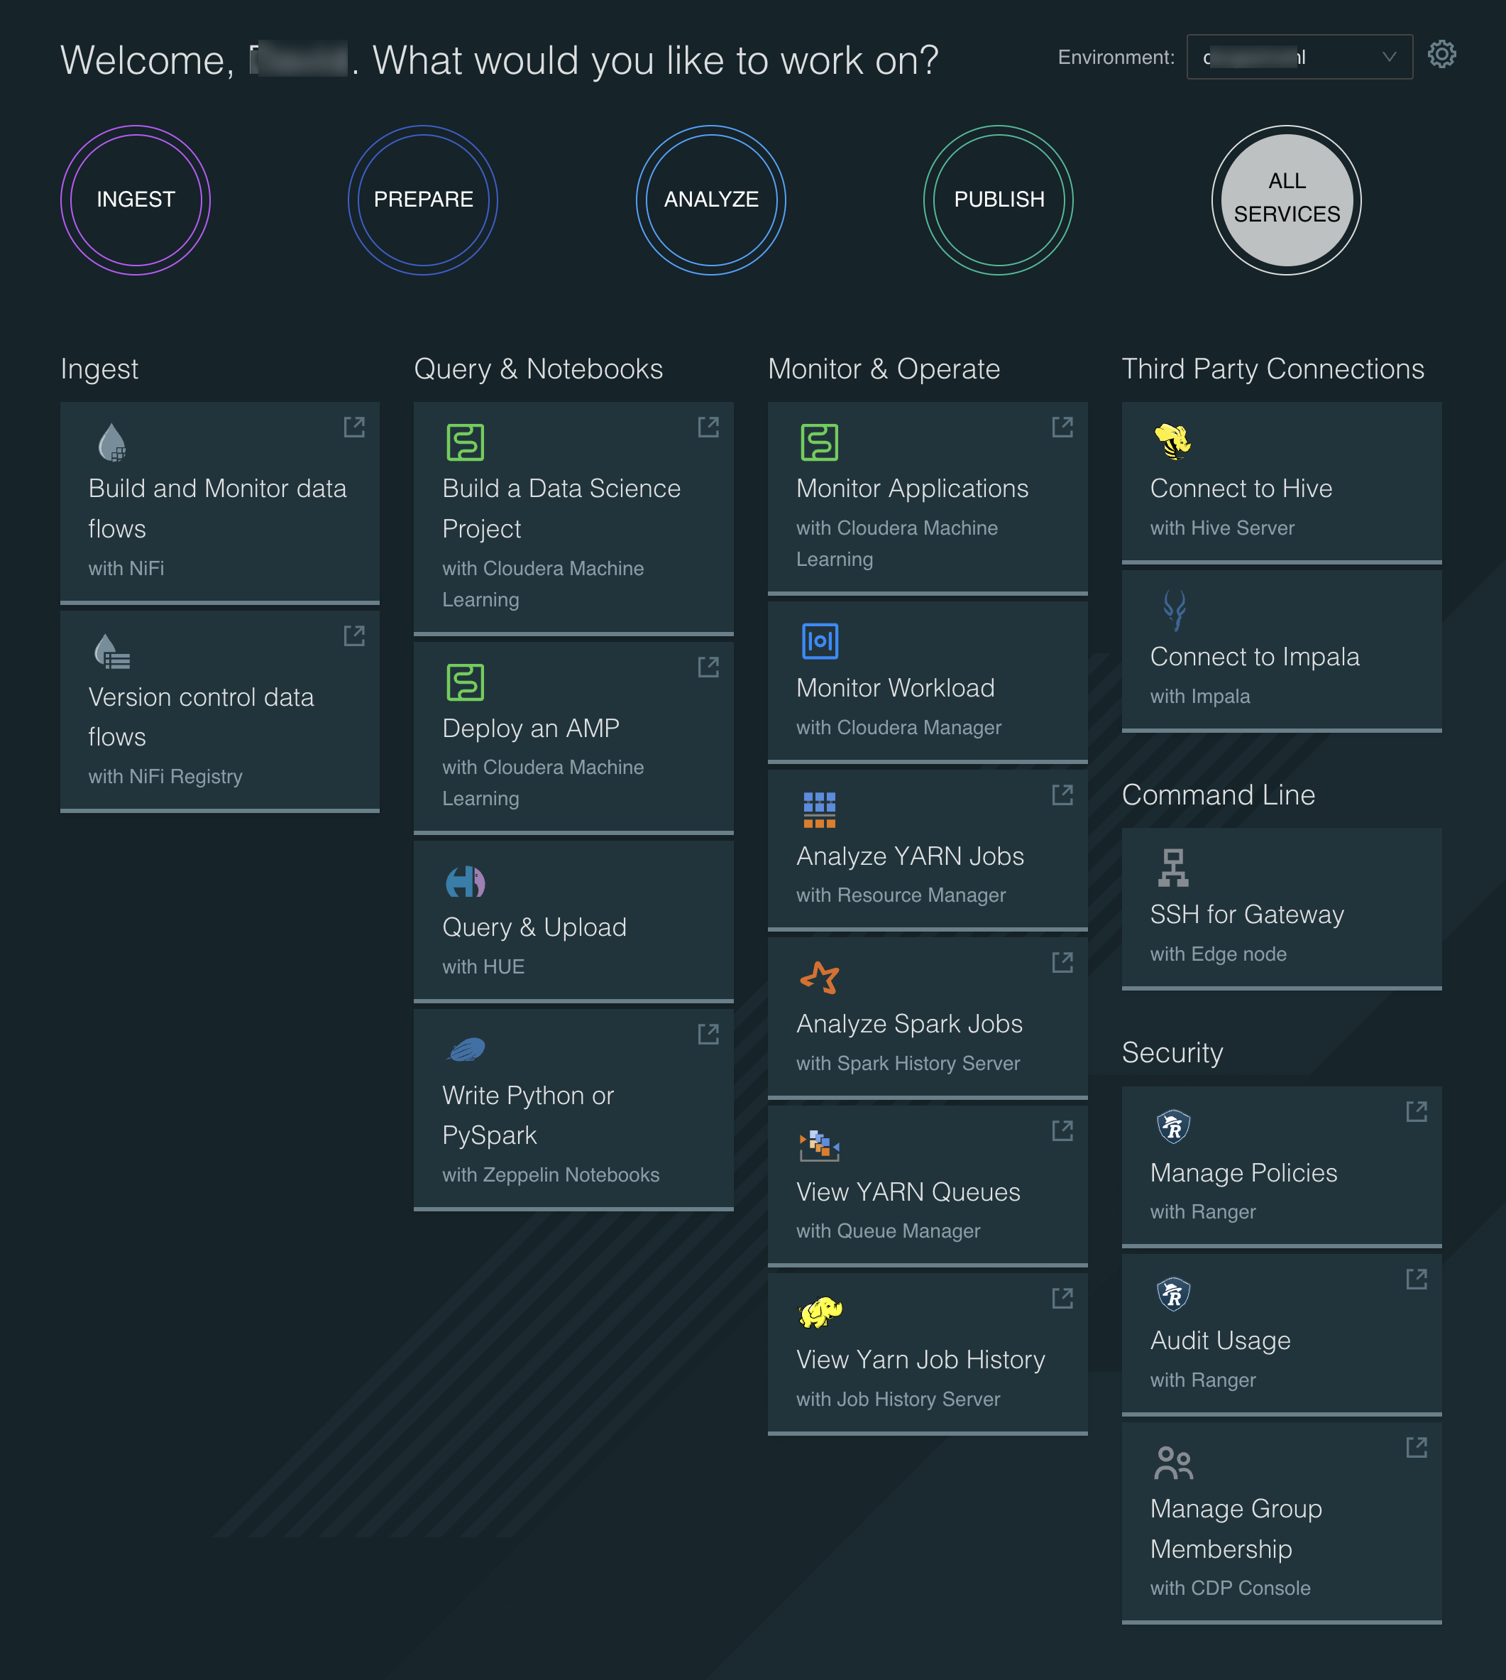Select the PREPARE circle
Screen dimensions: 1506x1680
point(423,200)
